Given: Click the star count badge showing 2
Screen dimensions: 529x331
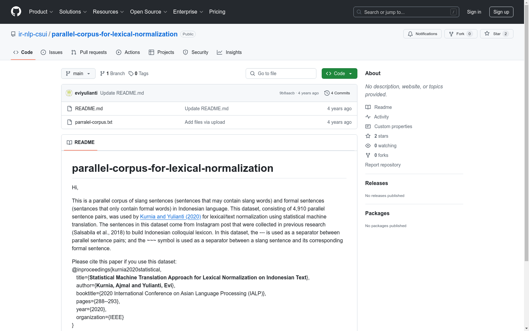Looking at the screenshot, I should coord(506,34).
